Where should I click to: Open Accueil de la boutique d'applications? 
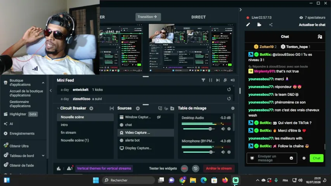[26, 93]
